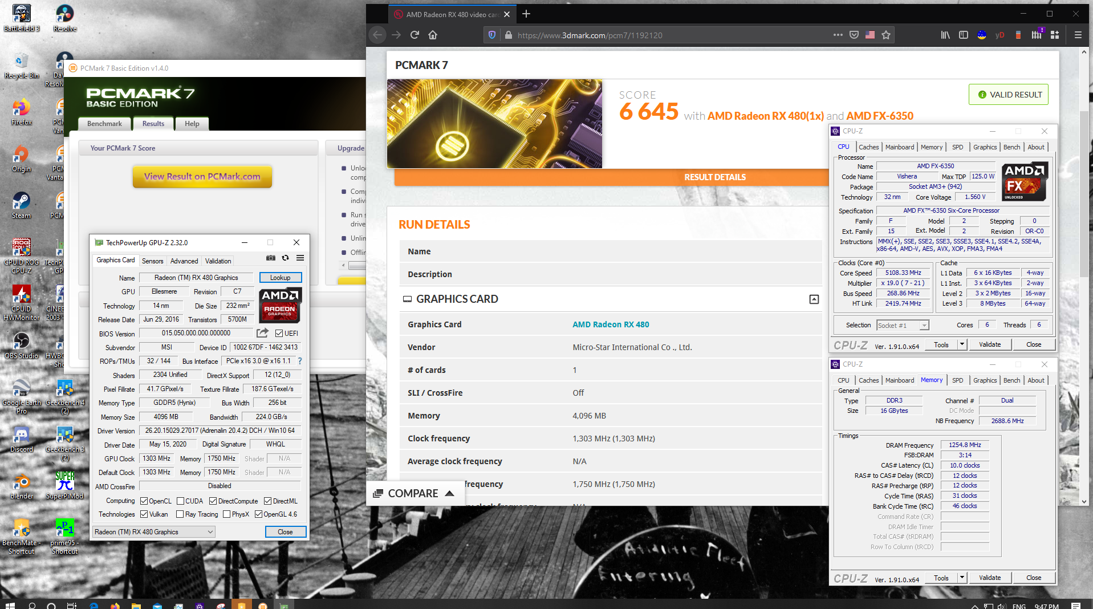This screenshot has width=1093, height=609.
Task: Open OBS Studio desktop shortcut
Action: pos(22,346)
